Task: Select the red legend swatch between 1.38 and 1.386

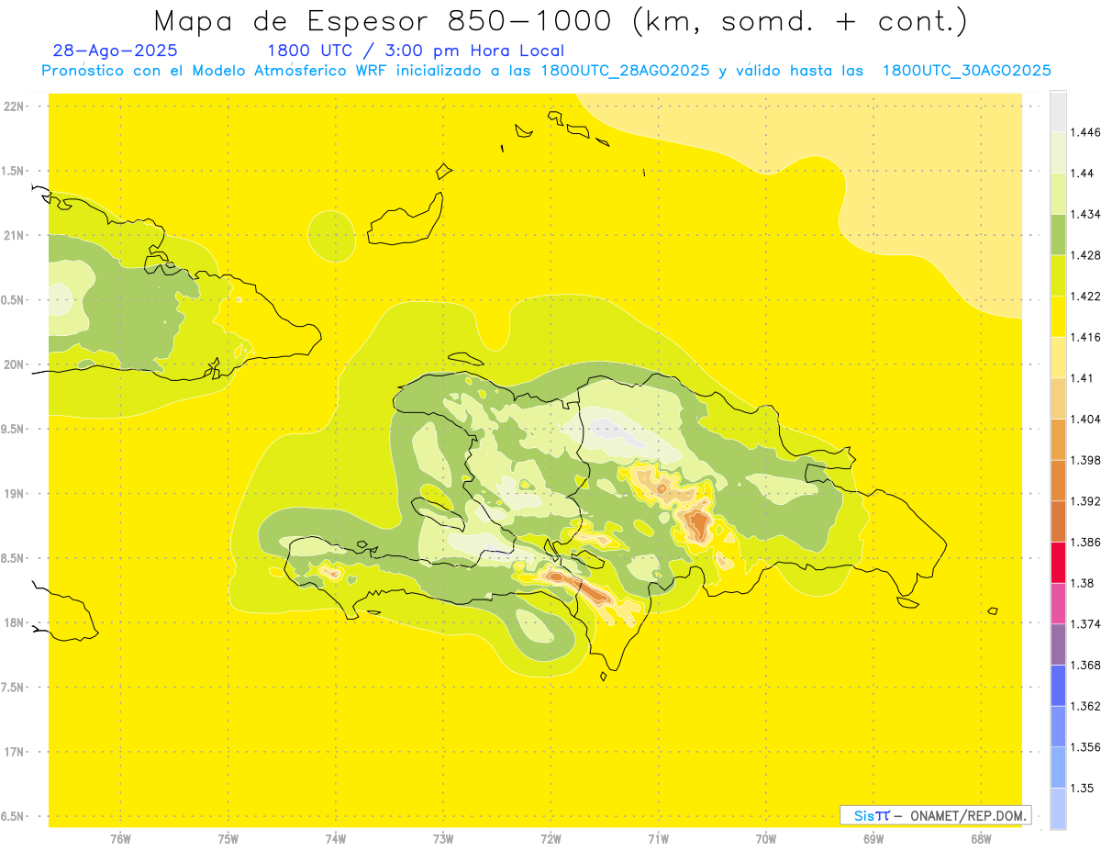Action: [x=1058, y=563]
